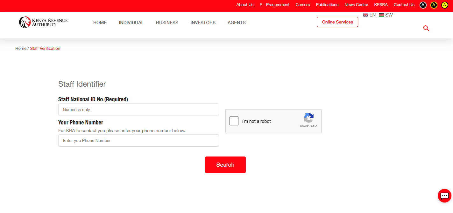The height and width of the screenshot is (213, 453).
Task: Click the Staff National ID No.(Required) label
Action: coord(93,99)
